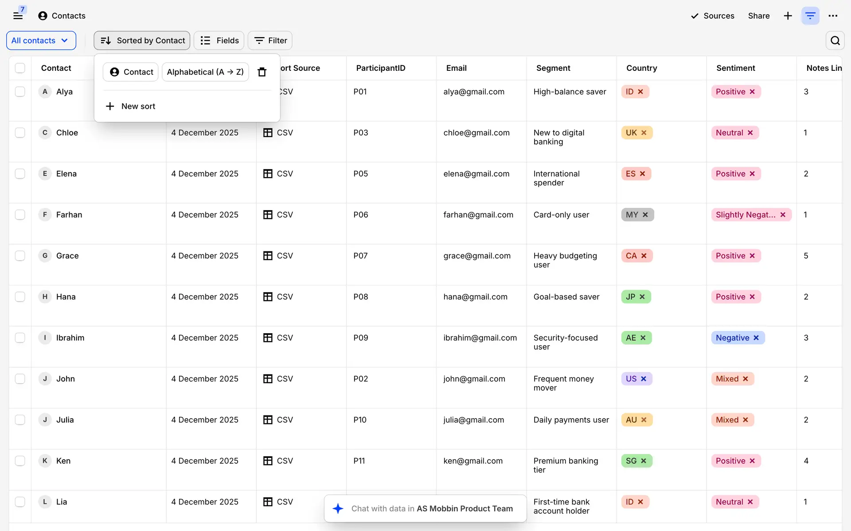The image size is (851, 531).
Task: Remove the UK country tag from Chloe
Action: click(x=644, y=133)
